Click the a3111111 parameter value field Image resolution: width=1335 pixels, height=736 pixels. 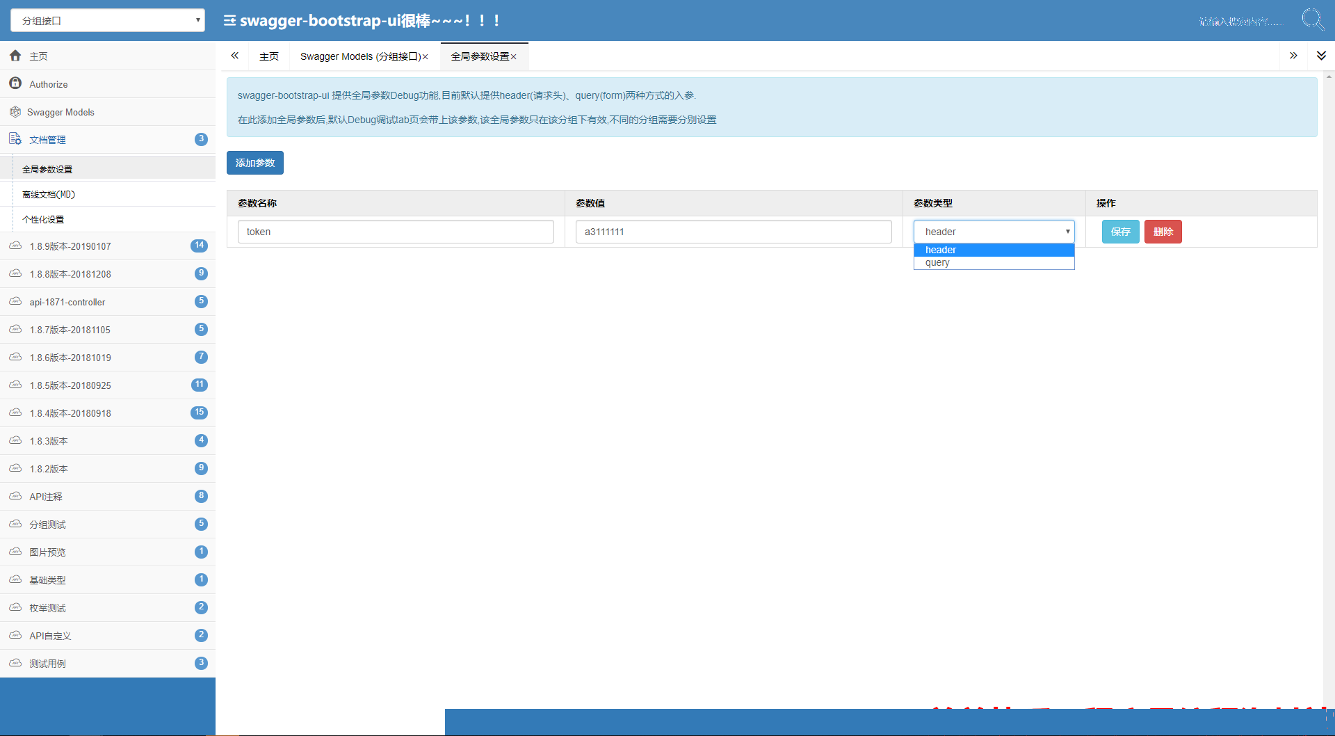[734, 232]
